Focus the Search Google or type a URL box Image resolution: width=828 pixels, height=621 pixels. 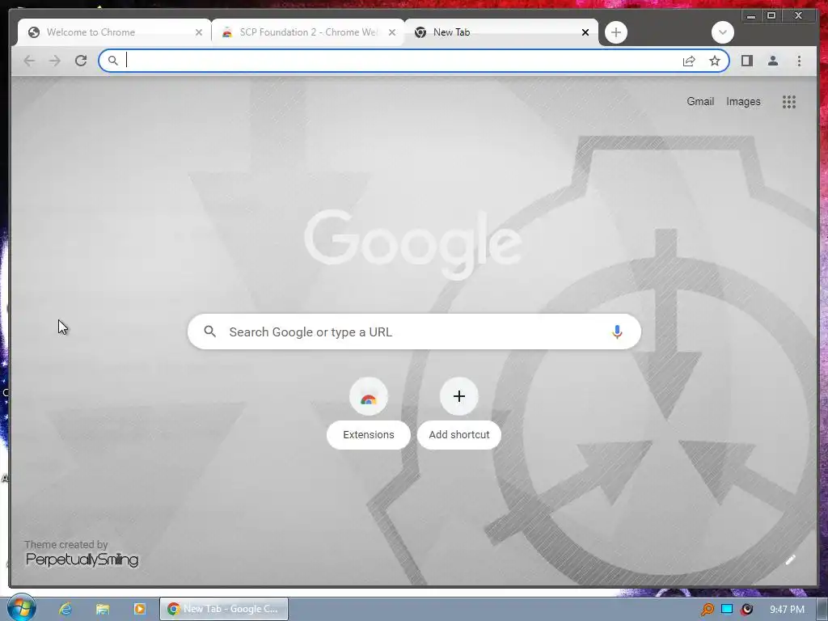click(414, 332)
